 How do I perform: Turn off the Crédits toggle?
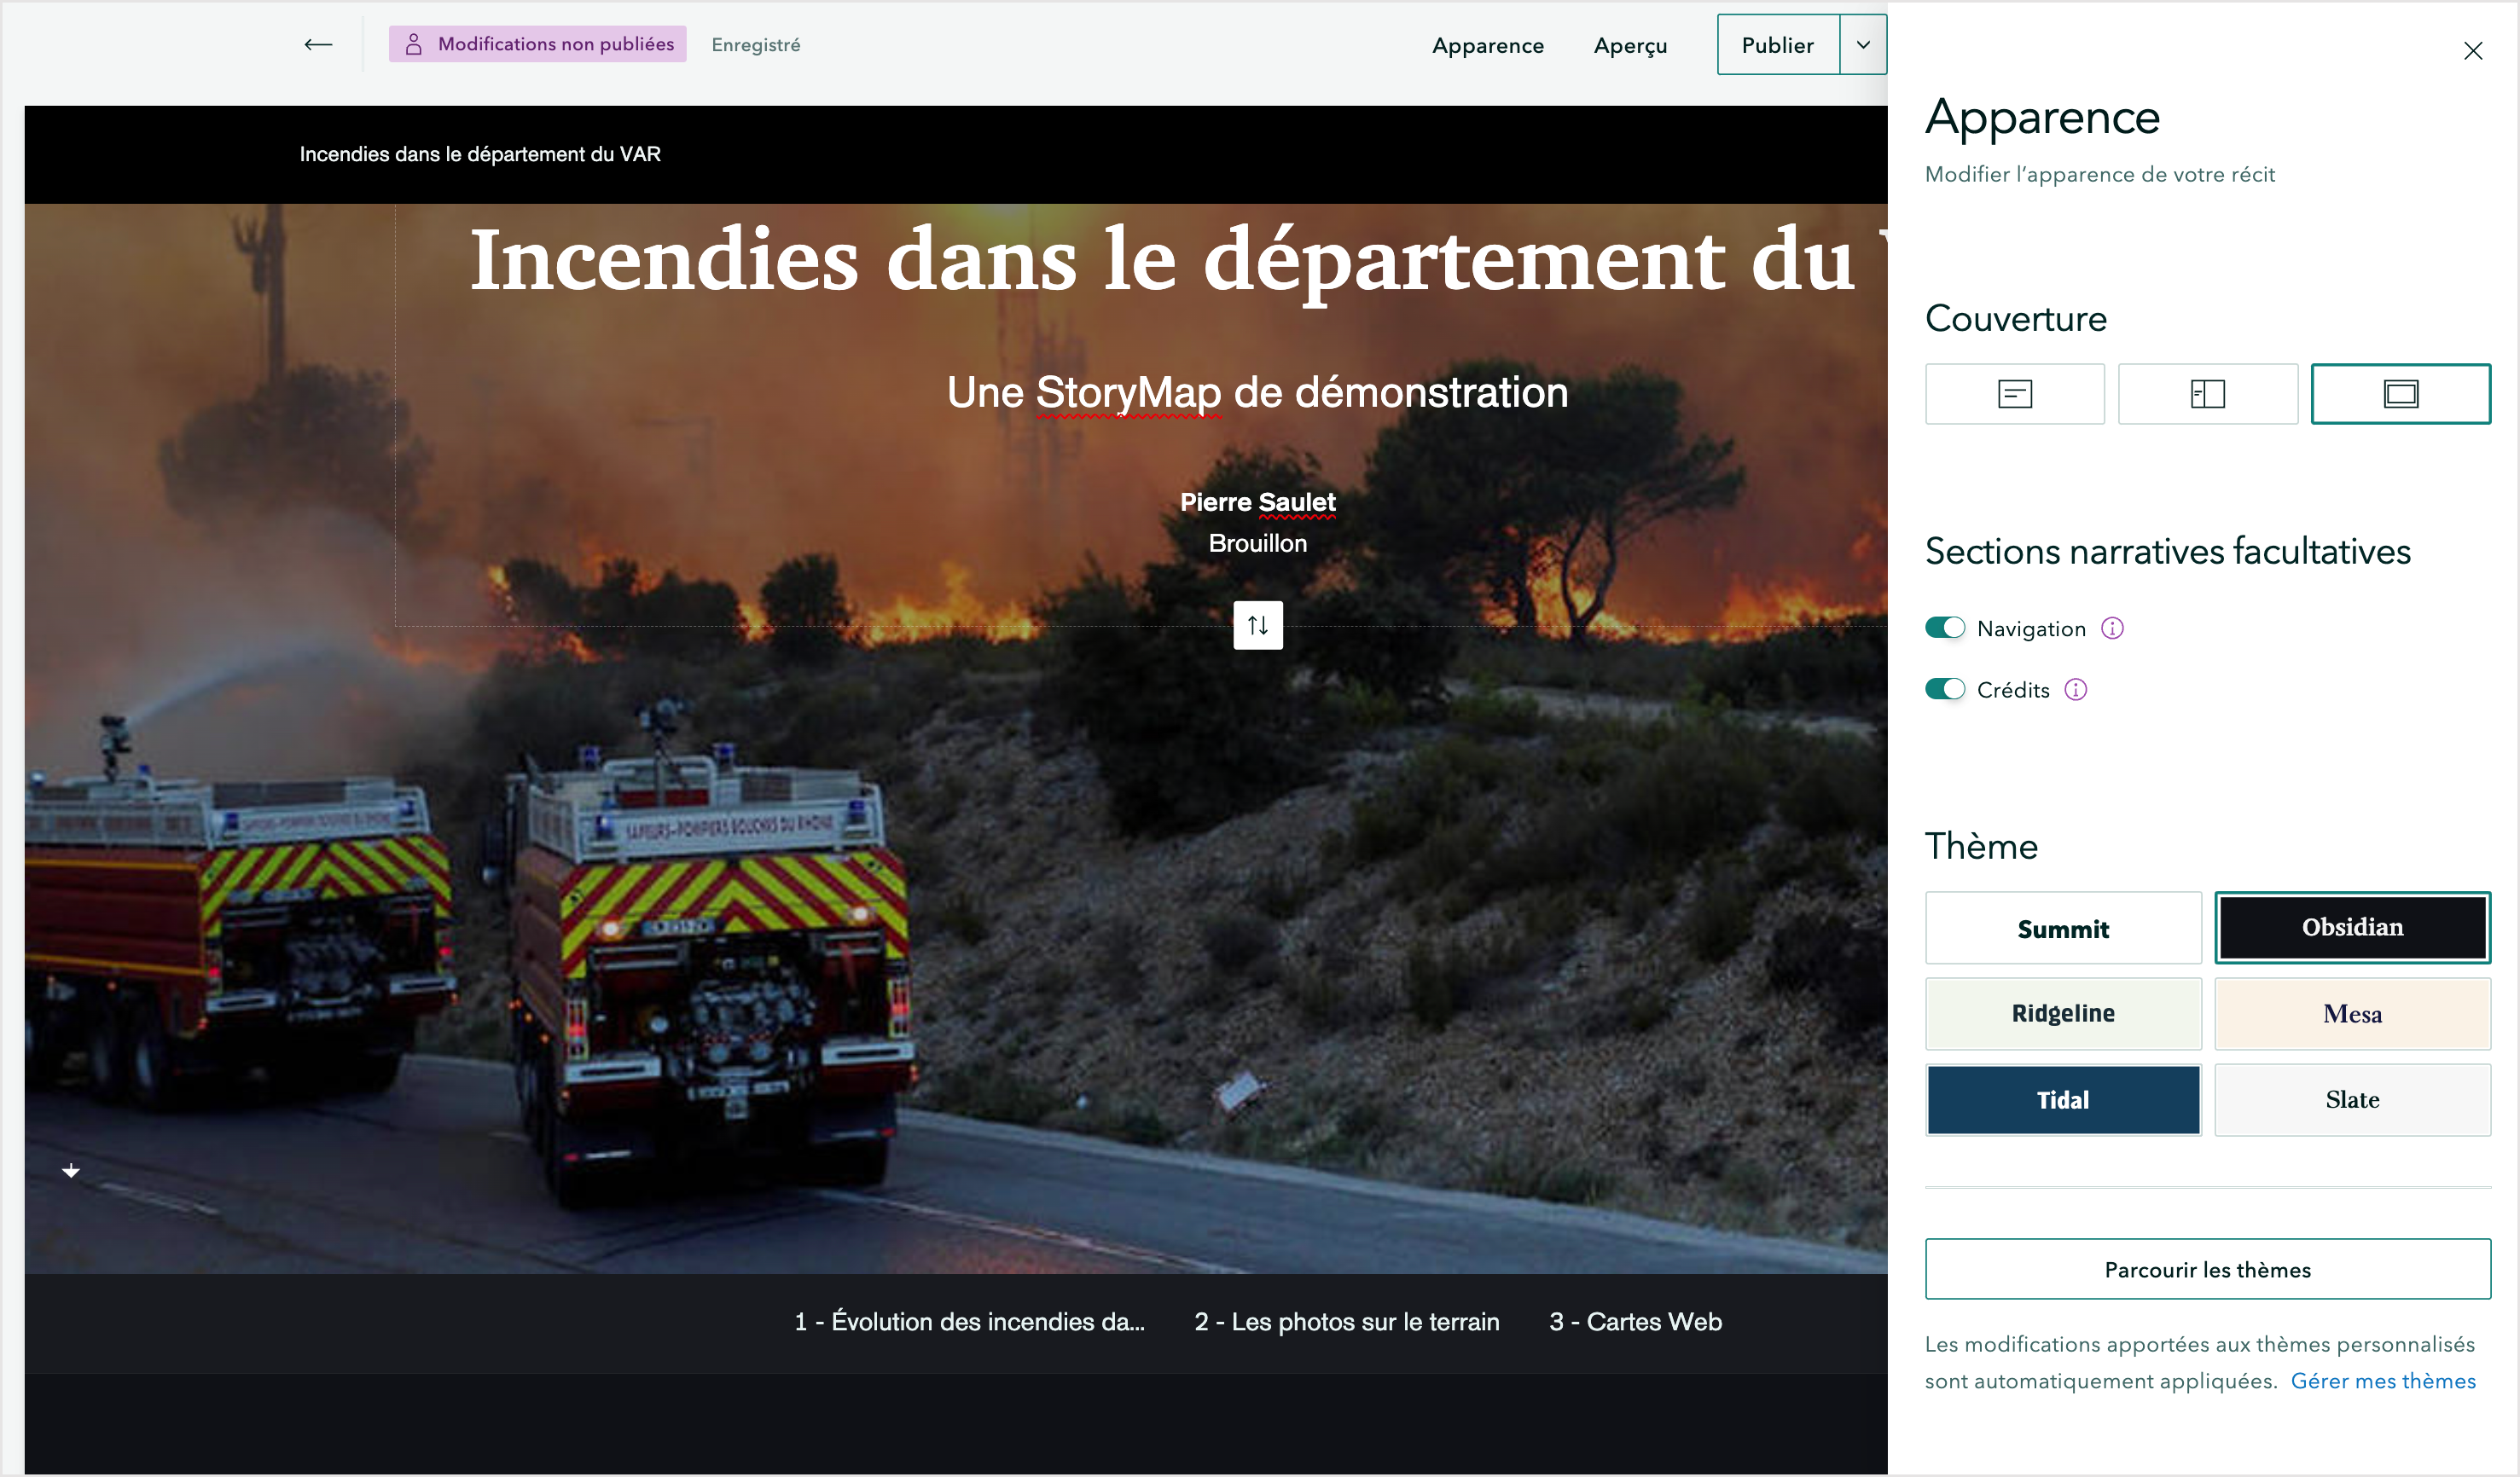point(1945,690)
